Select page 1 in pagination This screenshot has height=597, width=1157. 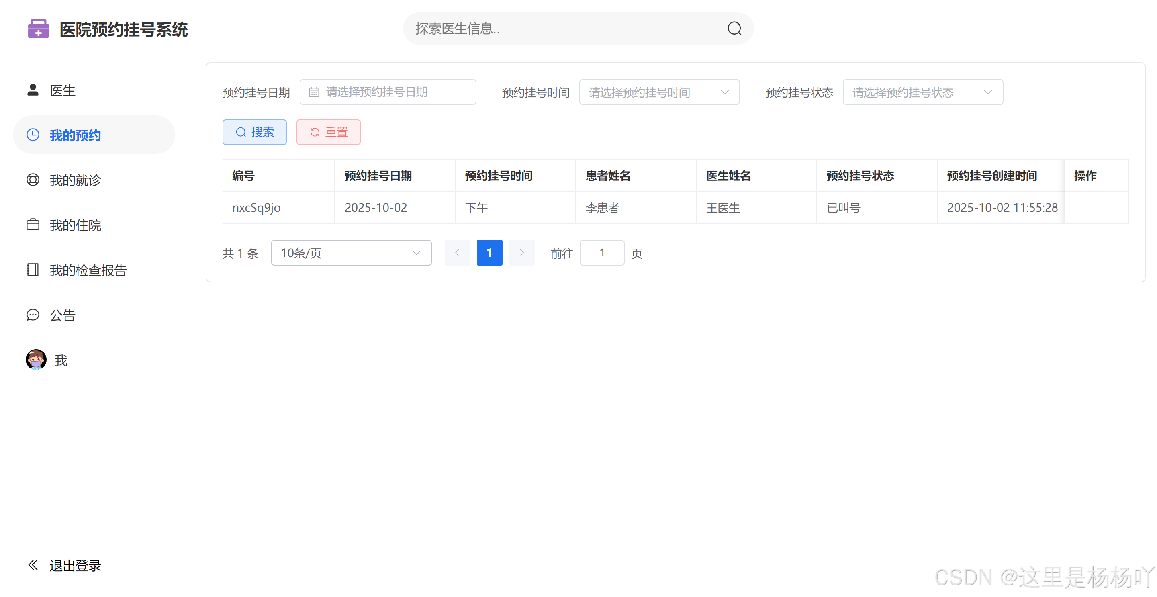pyautogui.click(x=489, y=253)
